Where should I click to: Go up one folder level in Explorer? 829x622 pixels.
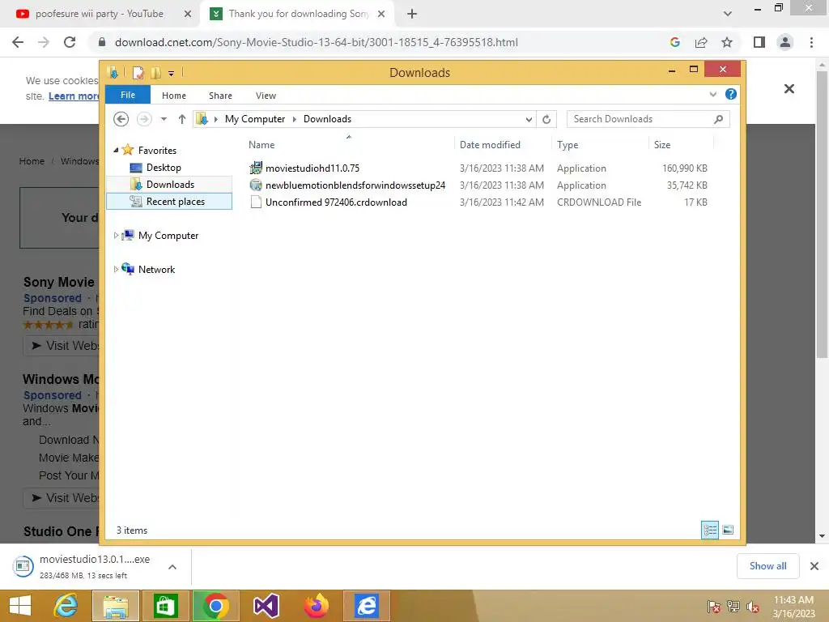coord(182,119)
